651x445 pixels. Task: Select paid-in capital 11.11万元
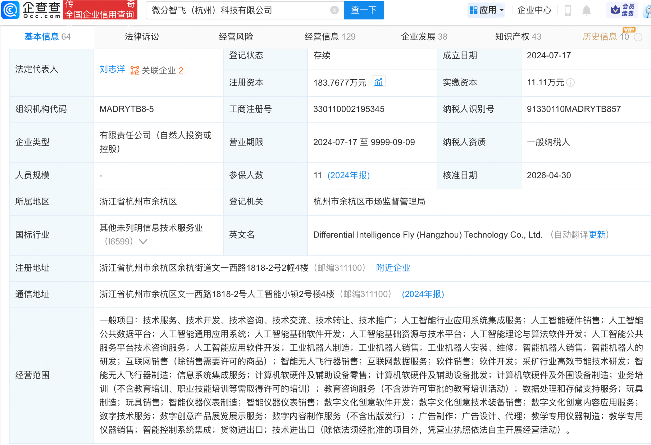click(x=545, y=83)
